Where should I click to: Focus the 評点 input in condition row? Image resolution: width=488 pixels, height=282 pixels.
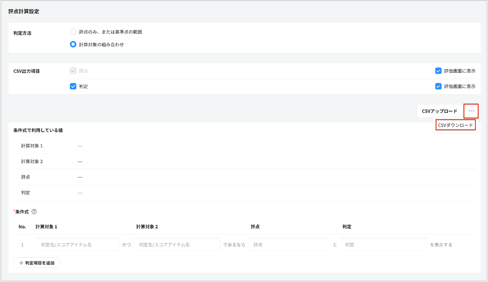(x=289, y=245)
